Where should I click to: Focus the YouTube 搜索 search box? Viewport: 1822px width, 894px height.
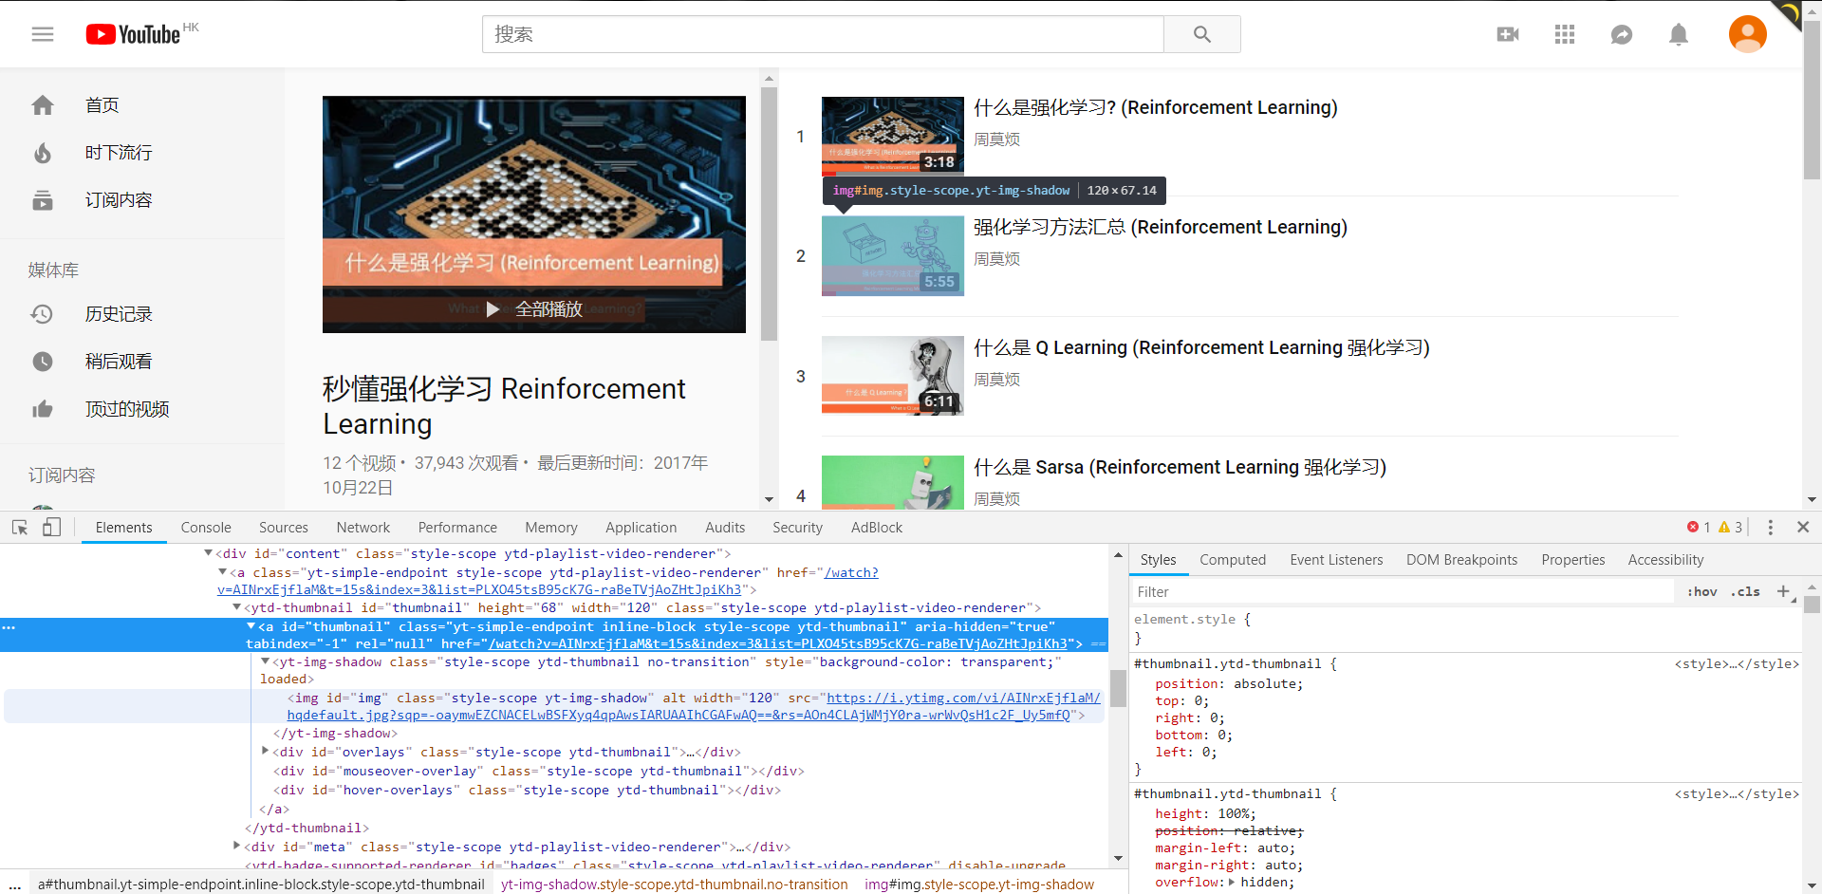click(x=823, y=34)
